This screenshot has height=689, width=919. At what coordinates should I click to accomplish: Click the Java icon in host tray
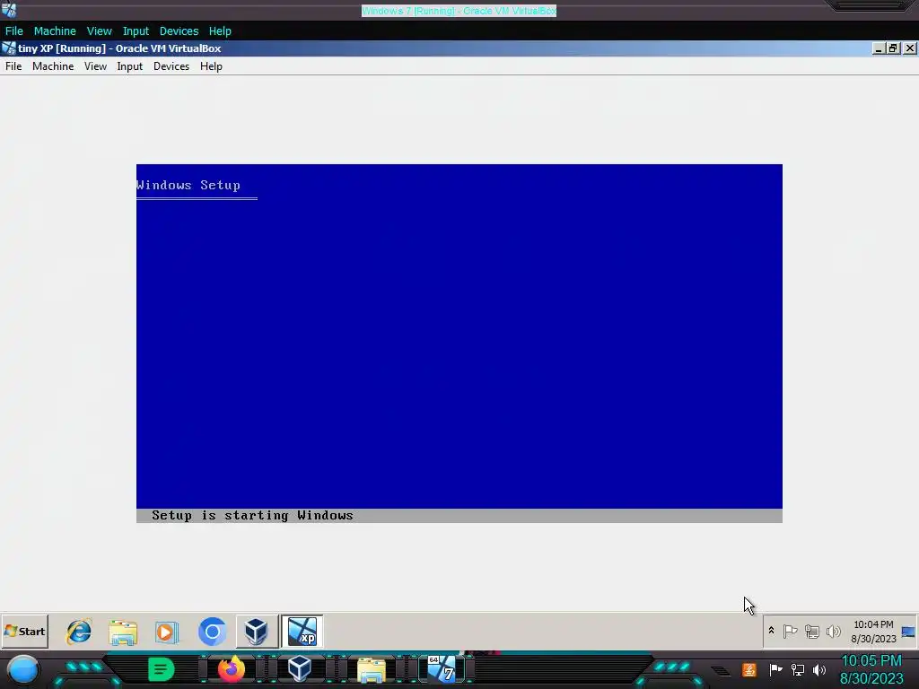pos(748,669)
